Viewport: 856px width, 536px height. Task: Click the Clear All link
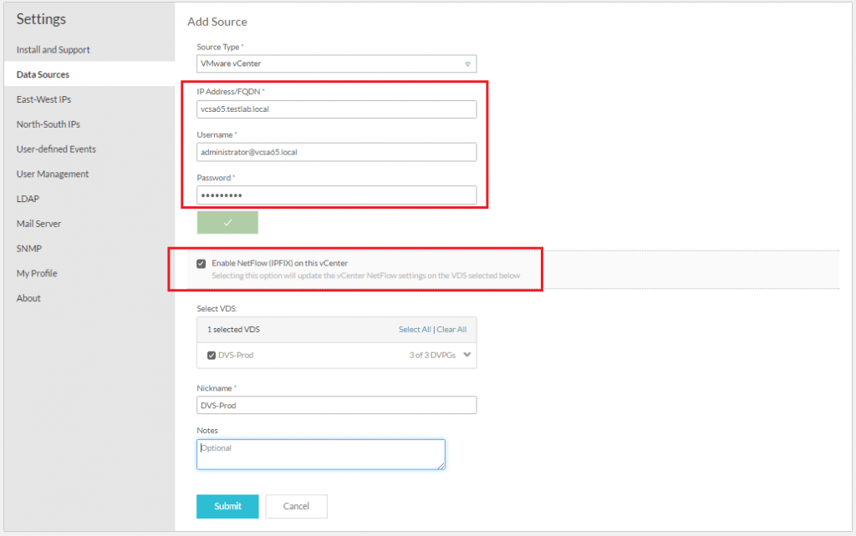pyautogui.click(x=451, y=330)
